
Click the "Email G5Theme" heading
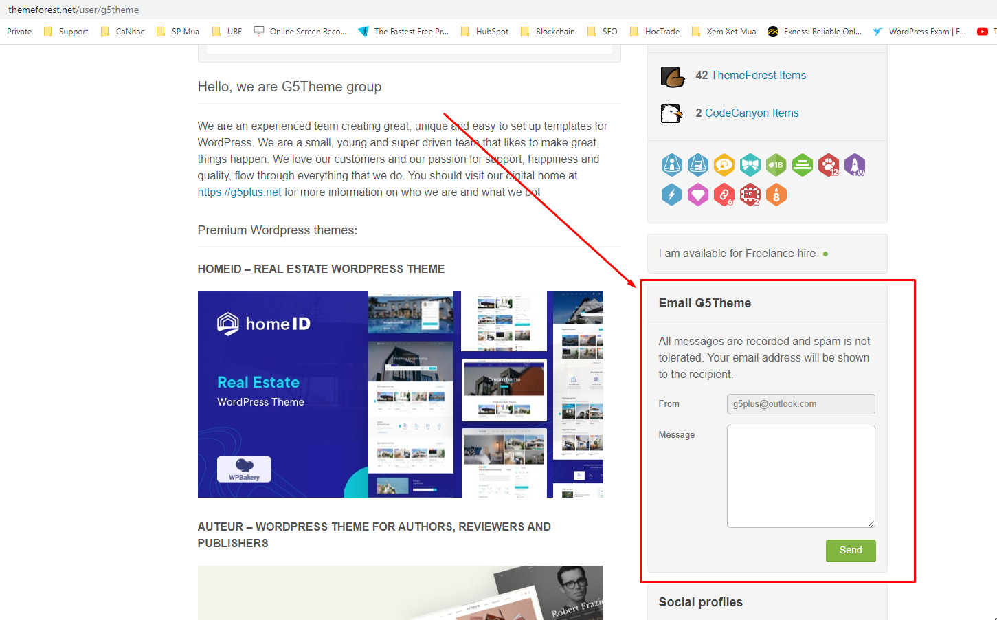[x=705, y=303]
